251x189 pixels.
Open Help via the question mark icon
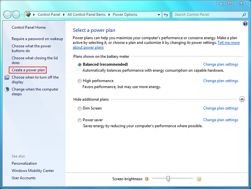tap(245, 24)
